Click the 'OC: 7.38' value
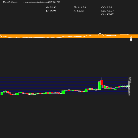The width and height of the screenshot is (138, 138). point(107,7)
